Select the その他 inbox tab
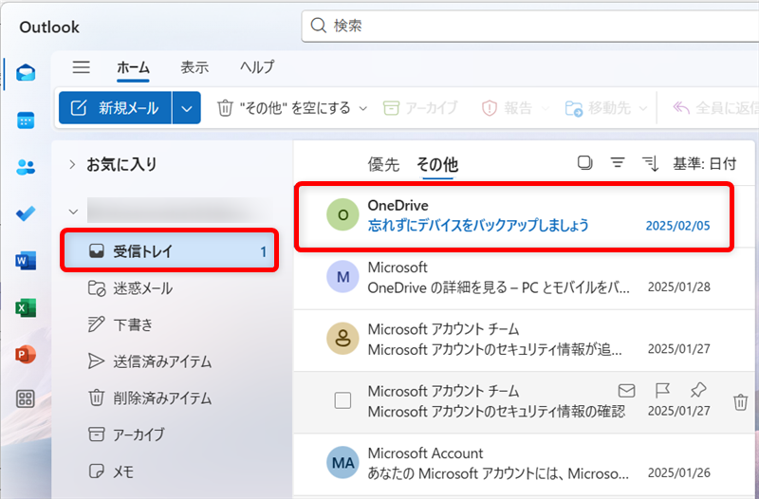759x499 pixels. (x=437, y=164)
